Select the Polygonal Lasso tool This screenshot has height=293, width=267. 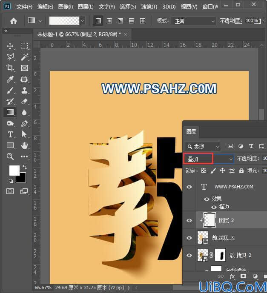click(x=10, y=57)
